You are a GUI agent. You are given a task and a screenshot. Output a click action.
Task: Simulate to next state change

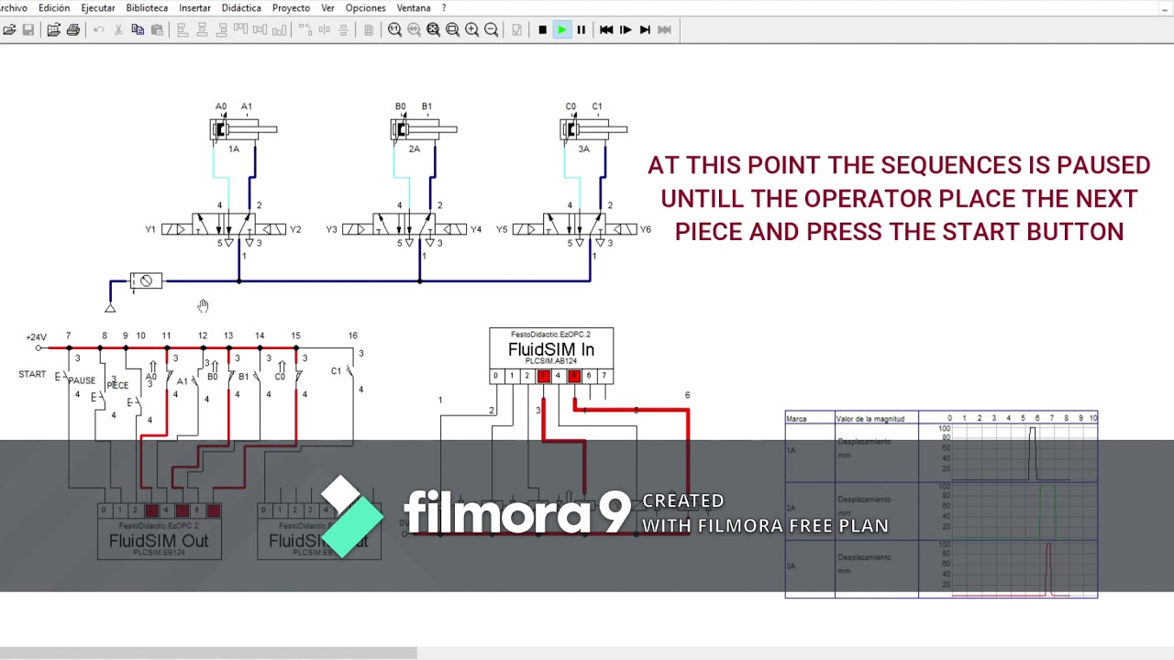(x=645, y=30)
